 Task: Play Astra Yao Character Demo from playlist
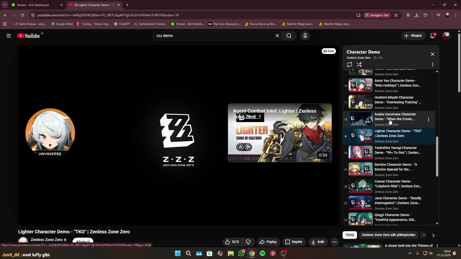[x=389, y=86]
